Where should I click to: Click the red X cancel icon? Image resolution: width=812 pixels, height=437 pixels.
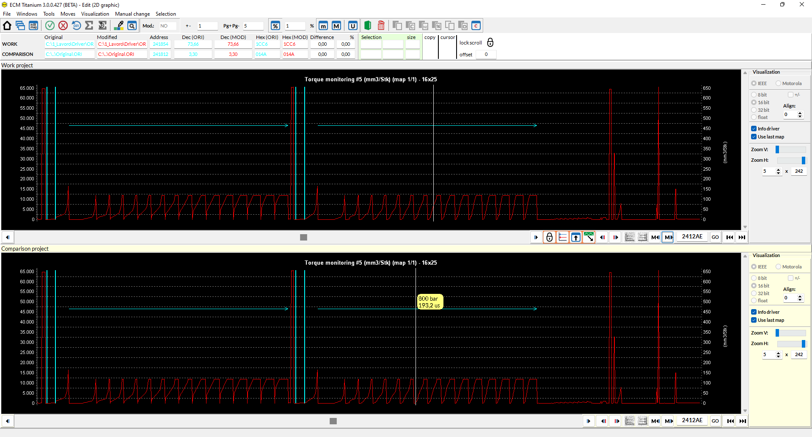point(63,26)
